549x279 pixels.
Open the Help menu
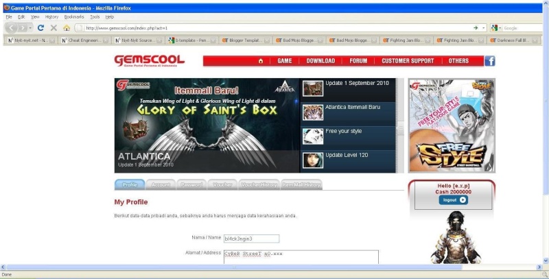coord(110,16)
